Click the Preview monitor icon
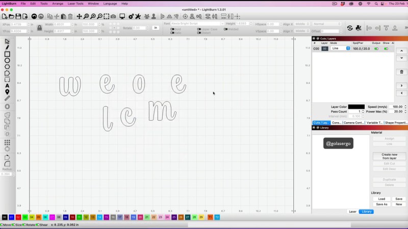Viewport: 408px width, 229px height. pyautogui.click(x=122, y=17)
